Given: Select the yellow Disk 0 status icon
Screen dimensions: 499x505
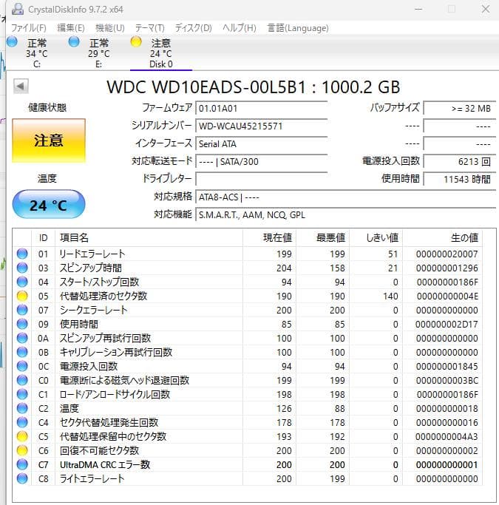Looking at the screenshot, I should 136,41.
